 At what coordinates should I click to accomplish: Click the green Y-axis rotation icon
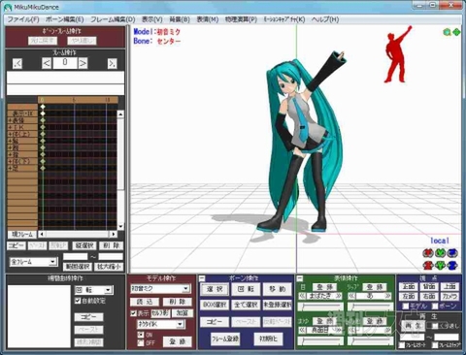tap(440, 252)
